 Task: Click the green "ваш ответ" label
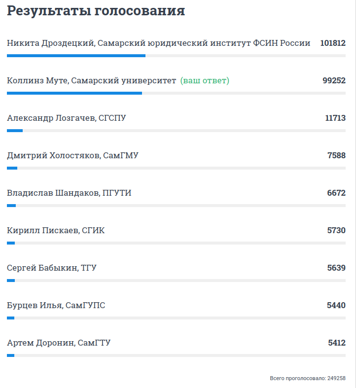[x=205, y=81]
